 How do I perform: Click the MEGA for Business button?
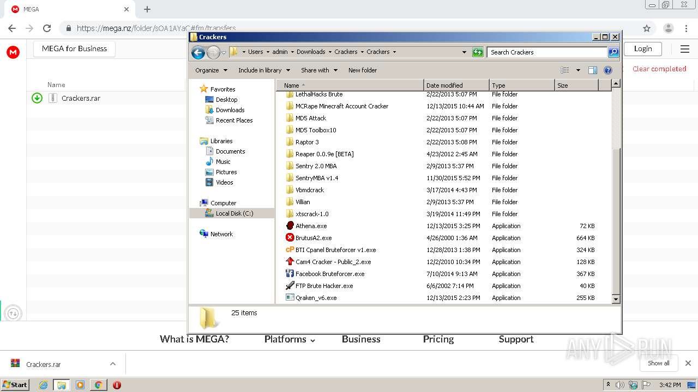coord(75,48)
